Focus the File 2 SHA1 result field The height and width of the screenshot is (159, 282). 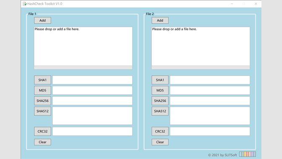(x=210, y=80)
